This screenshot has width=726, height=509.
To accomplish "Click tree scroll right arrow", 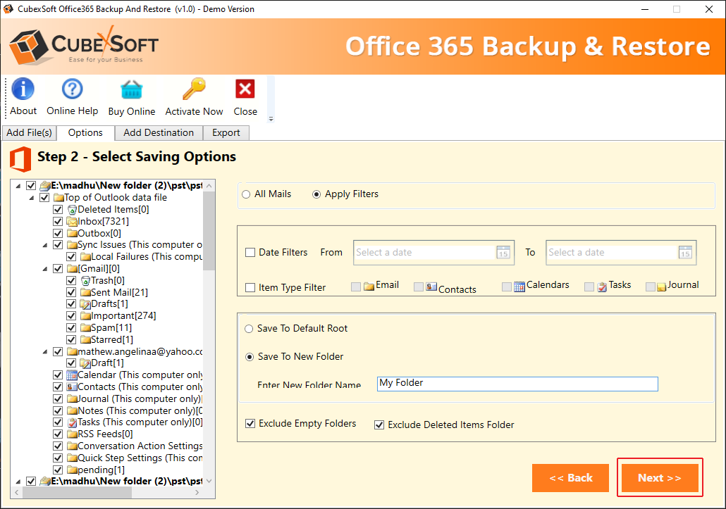I will coord(197,493).
